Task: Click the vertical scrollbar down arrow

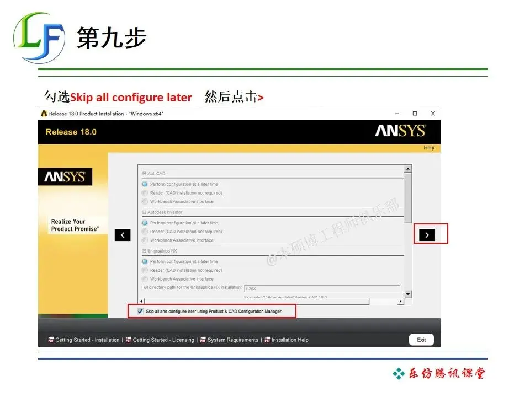Action: pyautogui.click(x=408, y=294)
